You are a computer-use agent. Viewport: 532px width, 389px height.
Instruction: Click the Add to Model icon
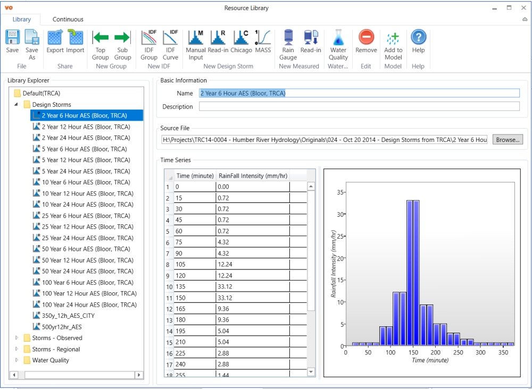pyautogui.click(x=393, y=44)
